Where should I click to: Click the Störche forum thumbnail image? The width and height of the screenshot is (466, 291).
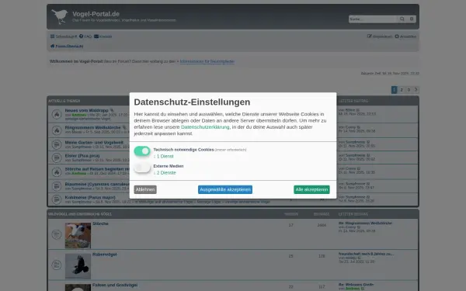(78, 235)
